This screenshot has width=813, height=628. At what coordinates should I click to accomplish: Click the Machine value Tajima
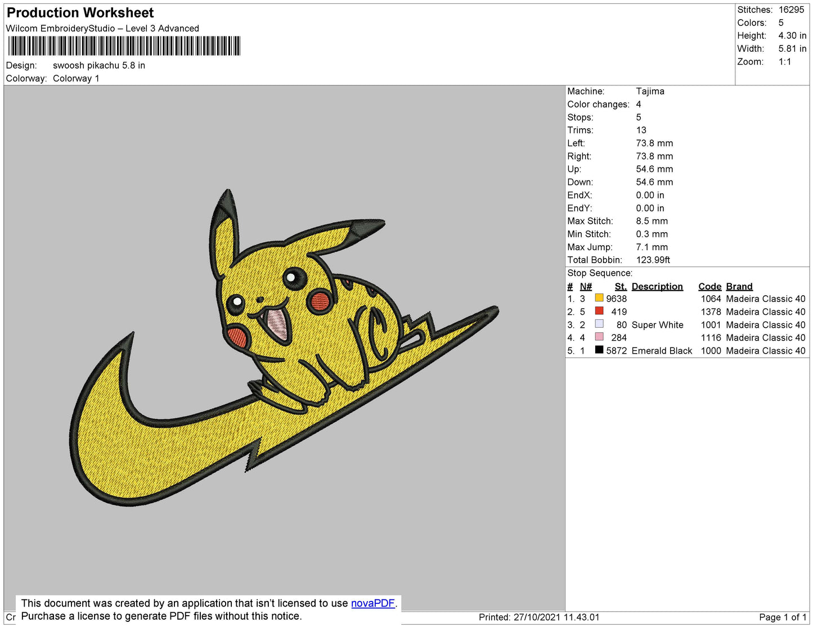click(x=650, y=91)
